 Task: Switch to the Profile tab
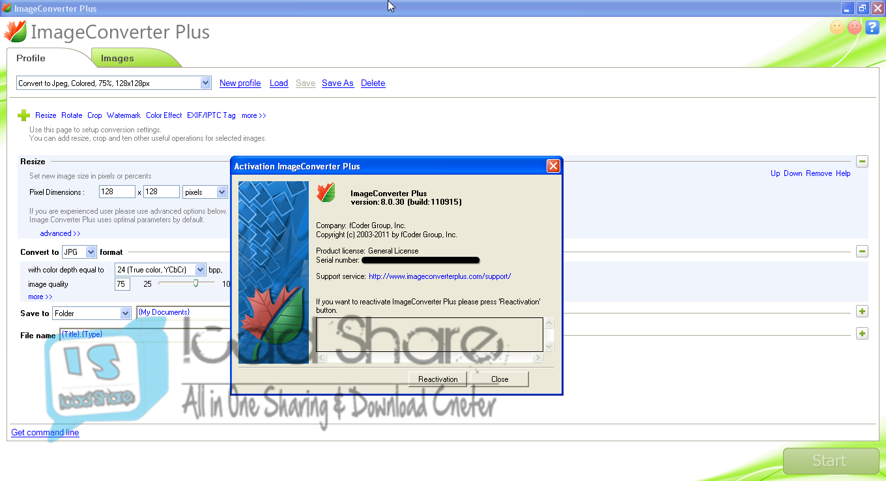click(31, 58)
